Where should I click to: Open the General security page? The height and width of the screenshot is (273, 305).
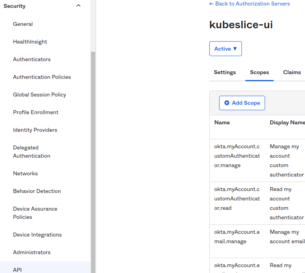point(23,24)
